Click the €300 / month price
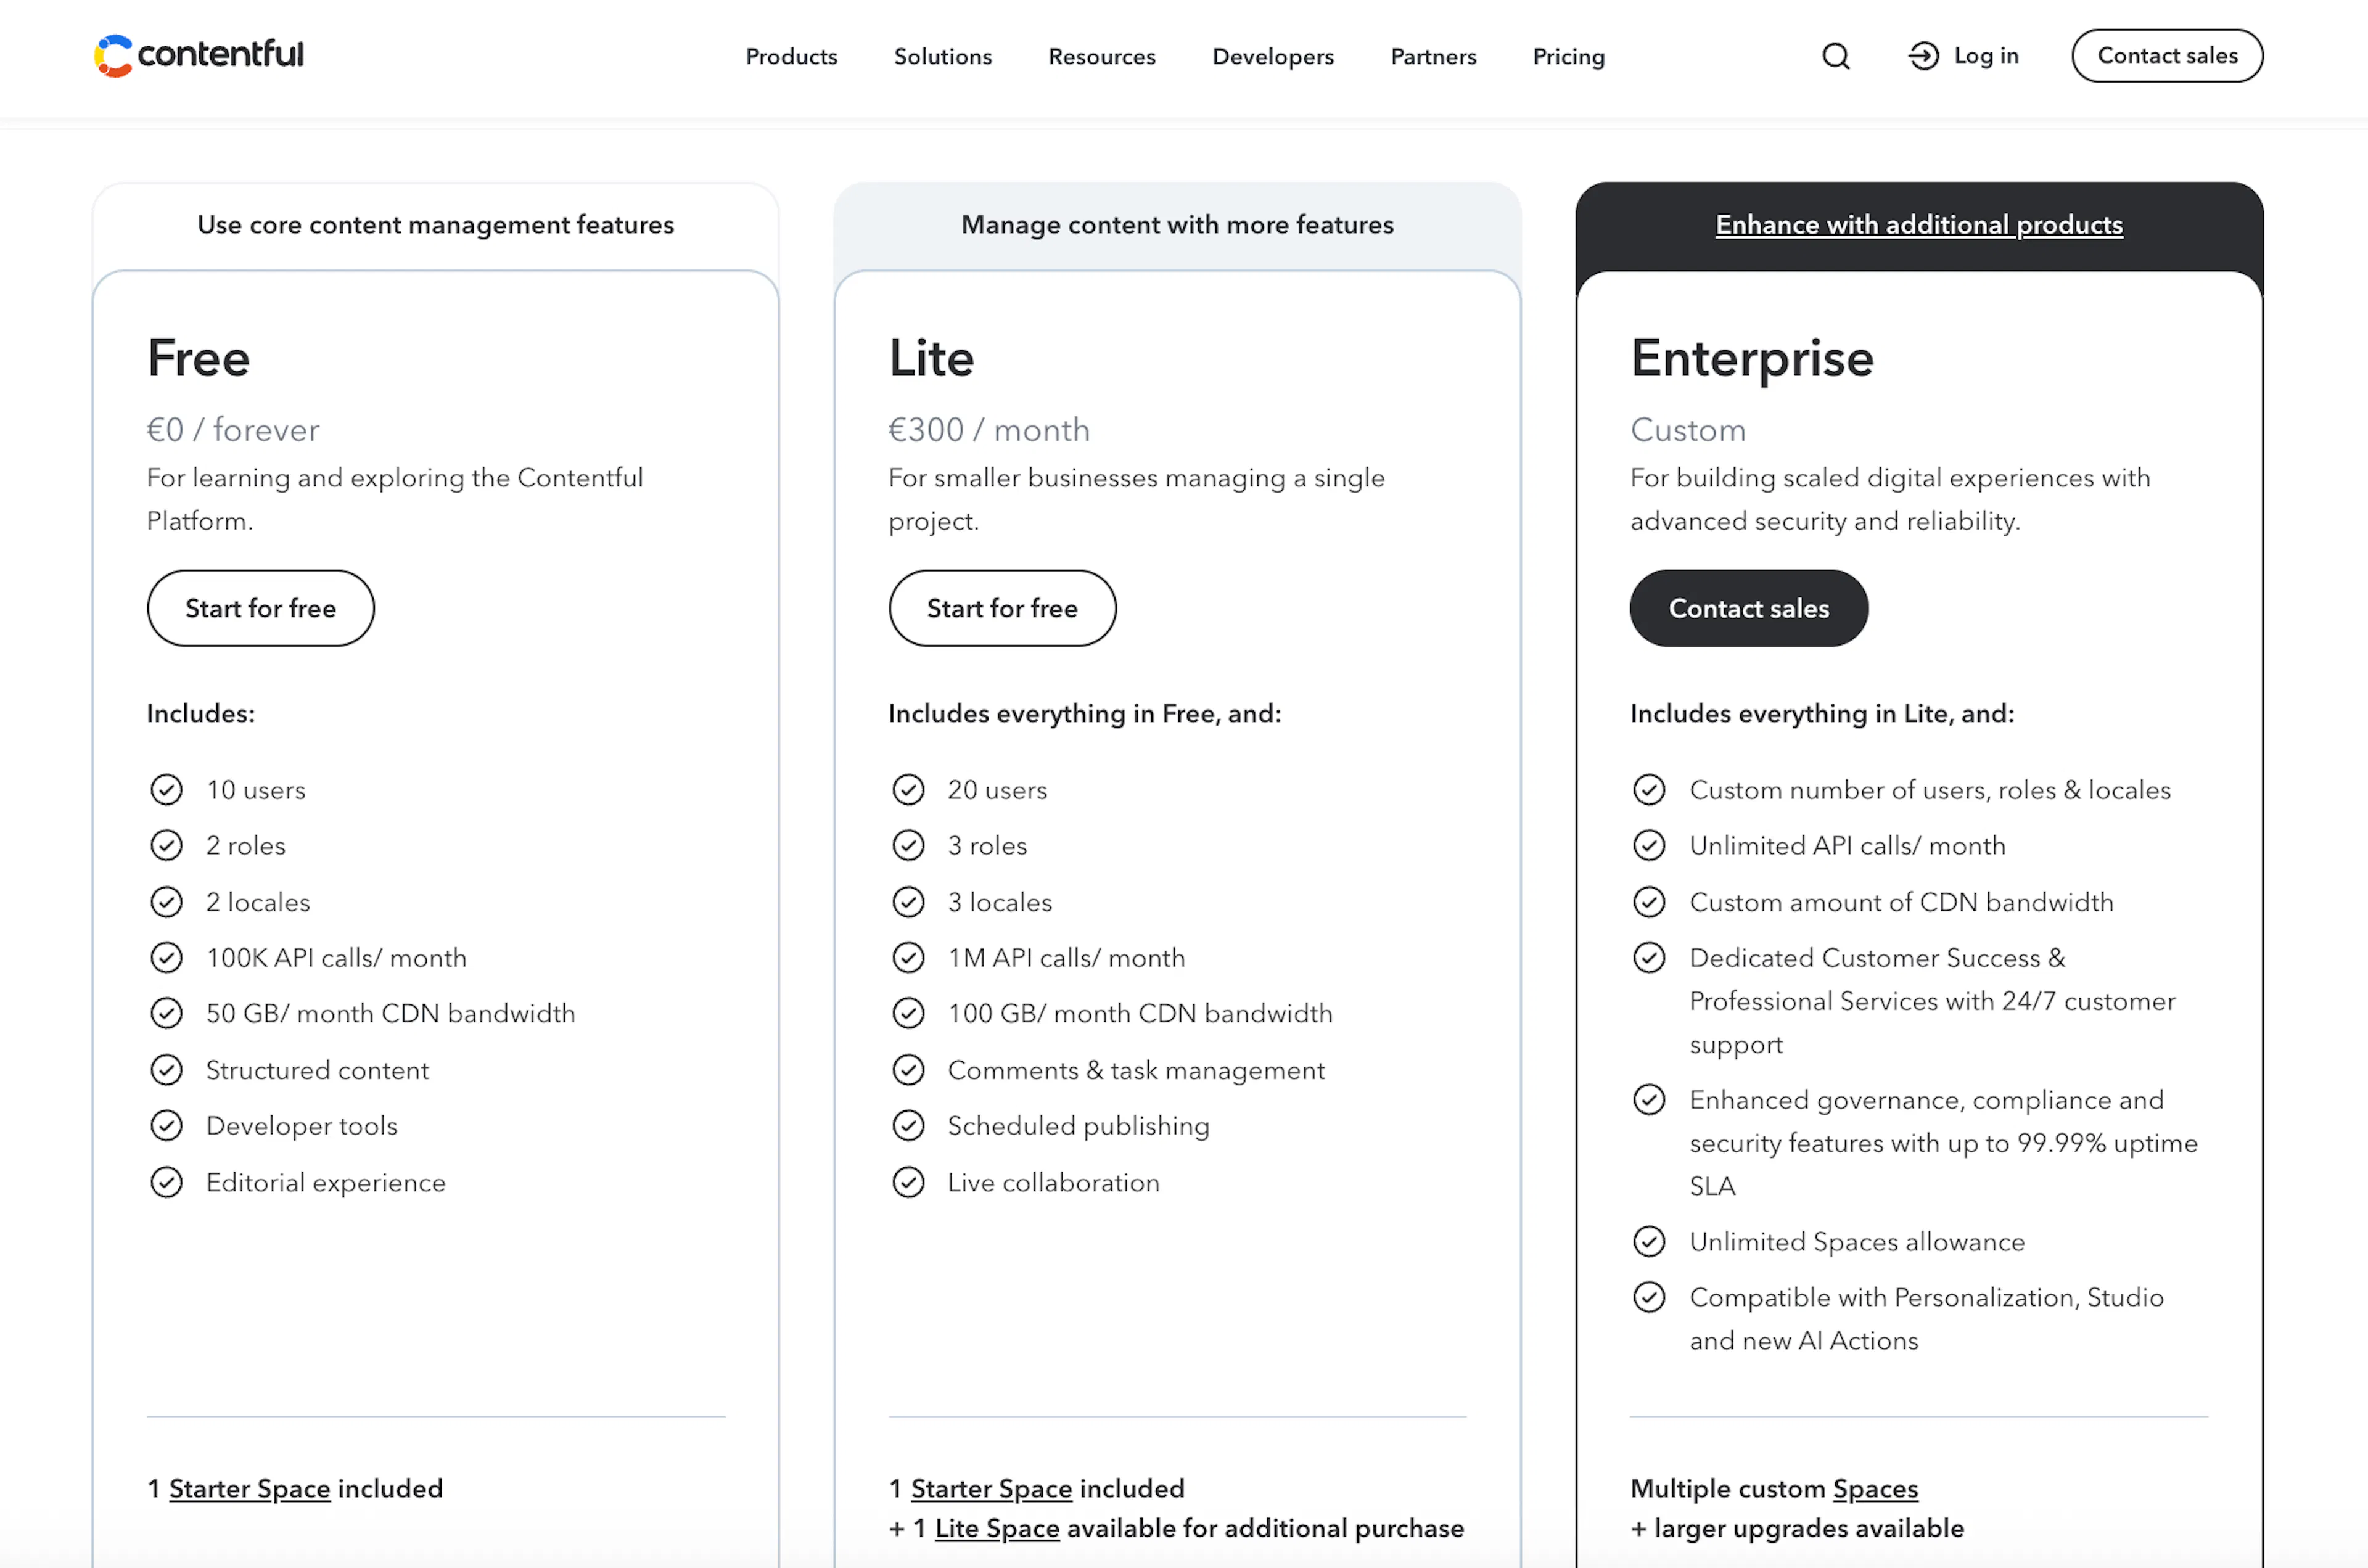The height and width of the screenshot is (1568, 2368). tap(989, 430)
